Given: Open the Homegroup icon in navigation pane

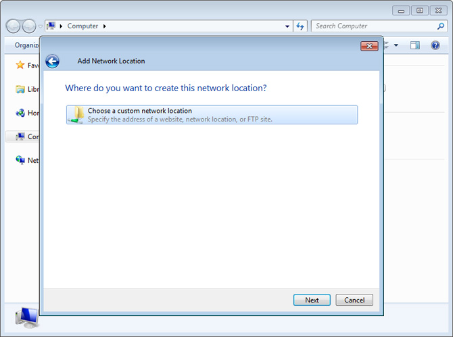Looking at the screenshot, I should click(x=20, y=113).
